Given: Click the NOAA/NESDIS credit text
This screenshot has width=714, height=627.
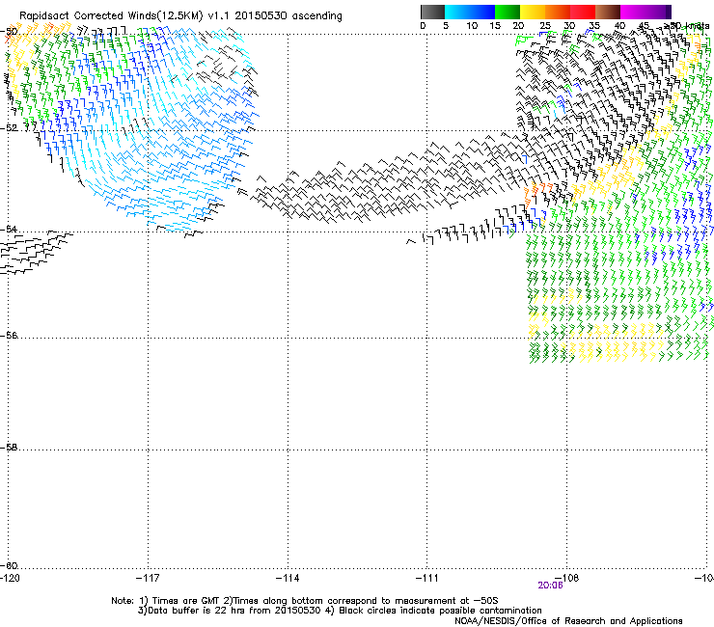Looking at the screenshot, I should (568, 621).
